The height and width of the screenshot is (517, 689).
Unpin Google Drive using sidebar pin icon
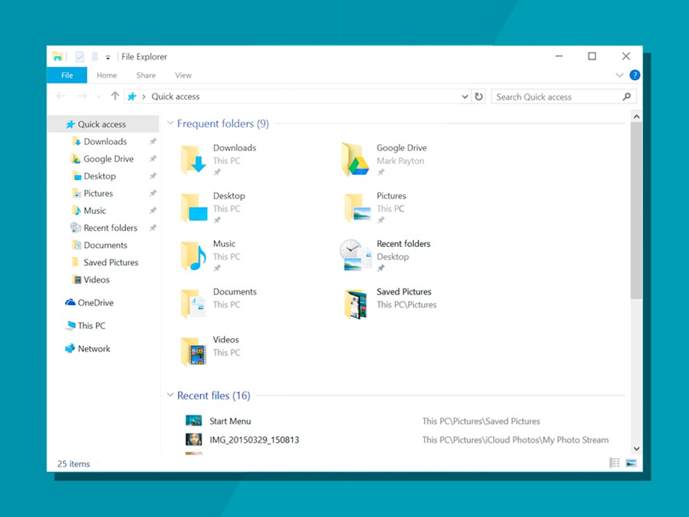[152, 159]
